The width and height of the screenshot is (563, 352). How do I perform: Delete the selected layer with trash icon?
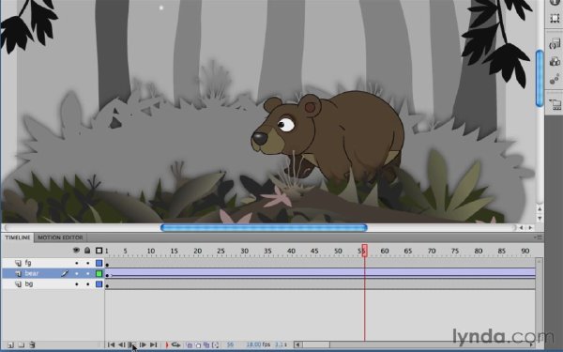pyautogui.click(x=32, y=344)
